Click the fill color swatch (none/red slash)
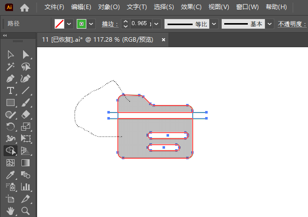Viewport: 308px width, 217px height. (59, 24)
